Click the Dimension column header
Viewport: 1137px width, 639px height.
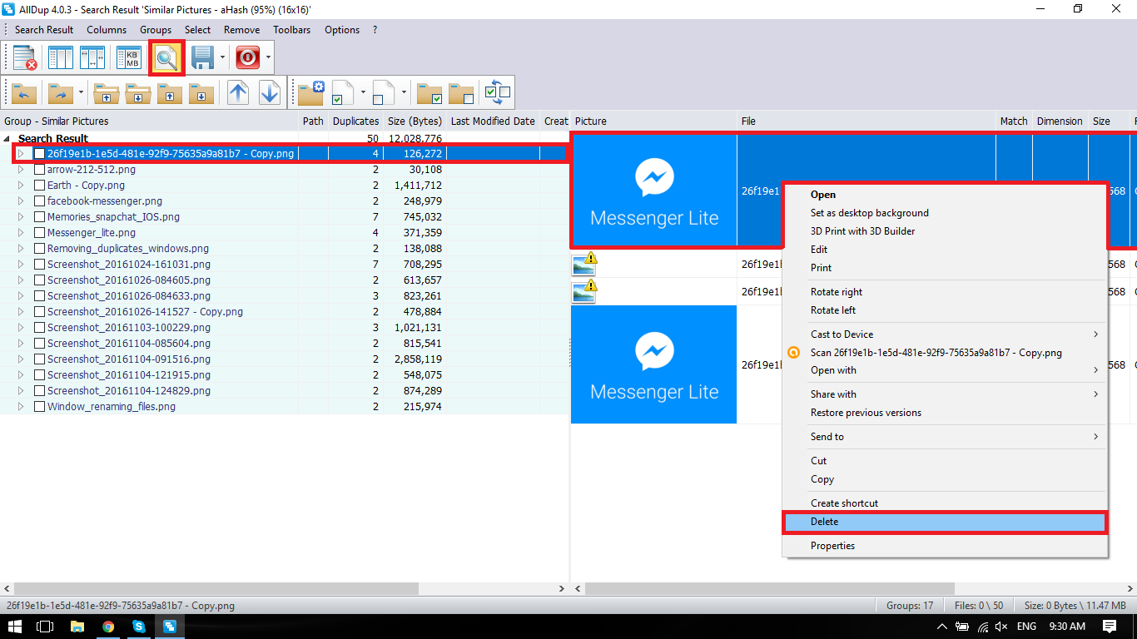(1060, 121)
